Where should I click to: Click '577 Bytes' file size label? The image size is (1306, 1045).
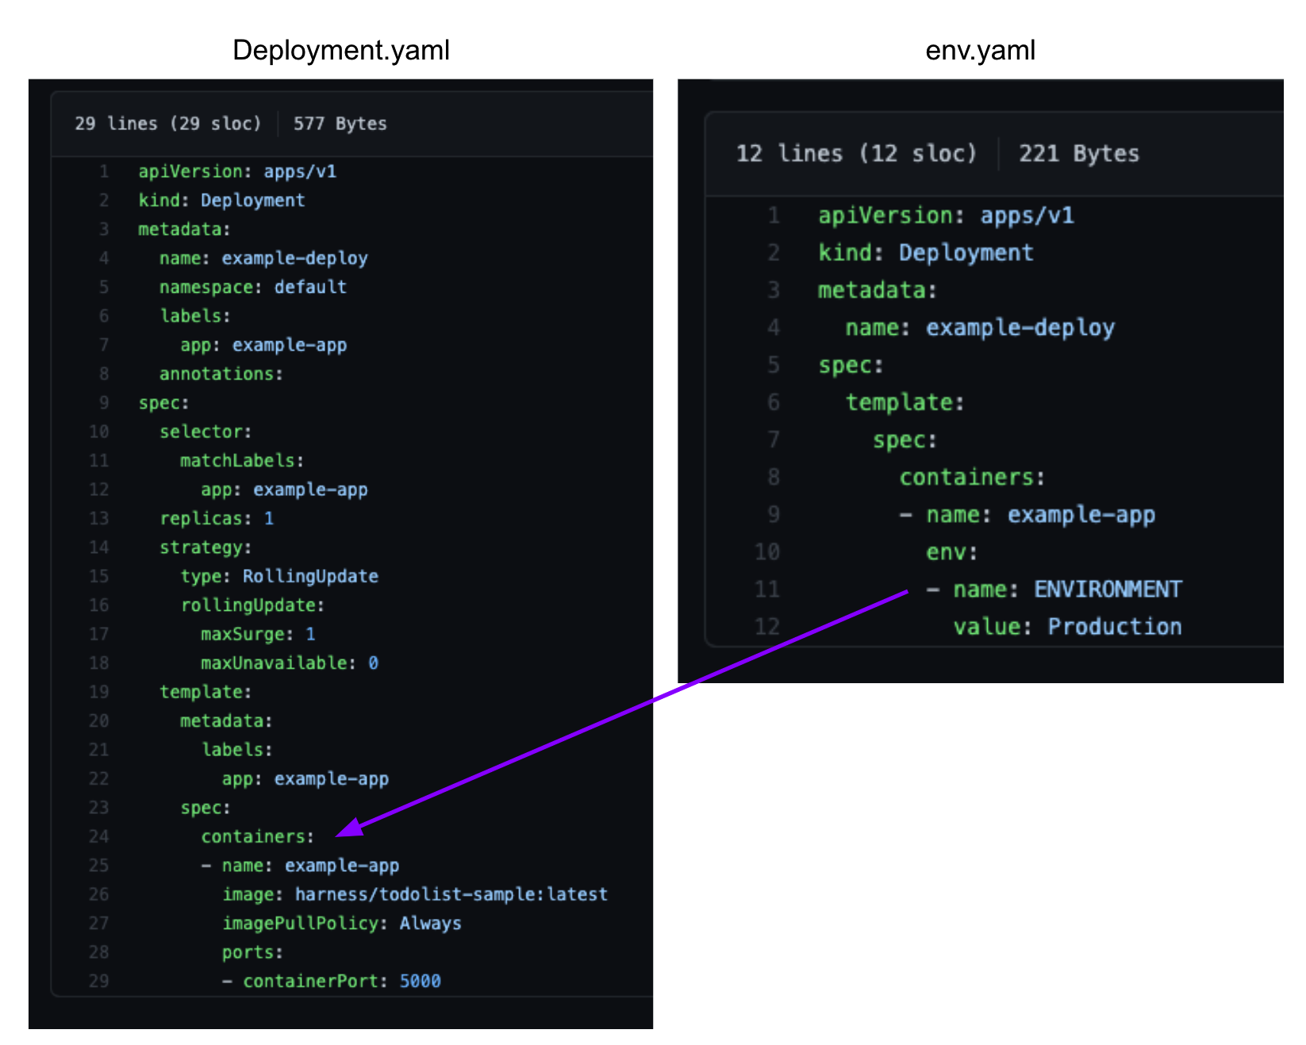pos(340,124)
